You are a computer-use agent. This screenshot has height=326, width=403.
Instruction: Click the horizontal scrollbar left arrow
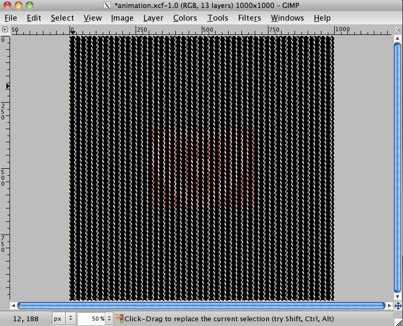[13, 305]
